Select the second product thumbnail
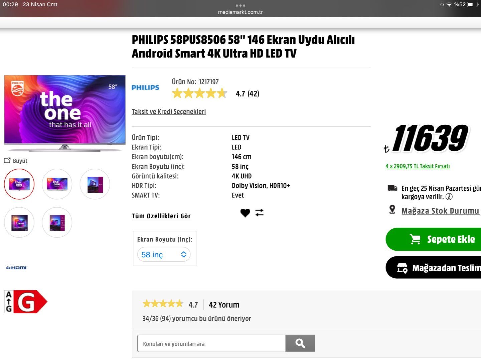The width and height of the screenshot is (481, 360). pyautogui.click(x=57, y=184)
